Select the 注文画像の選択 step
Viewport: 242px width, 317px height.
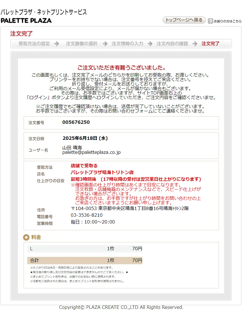pos(81,44)
